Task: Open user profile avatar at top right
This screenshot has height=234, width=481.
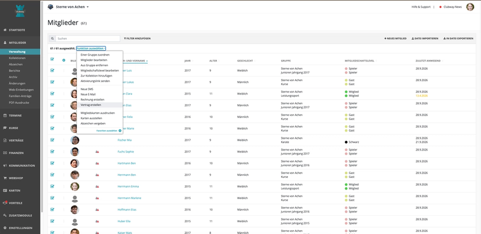Action: click(x=470, y=7)
